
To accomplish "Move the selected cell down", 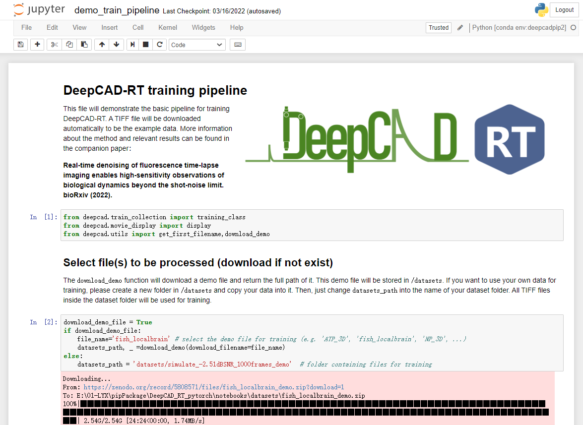I will pyautogui.click(x=116, y=45).
